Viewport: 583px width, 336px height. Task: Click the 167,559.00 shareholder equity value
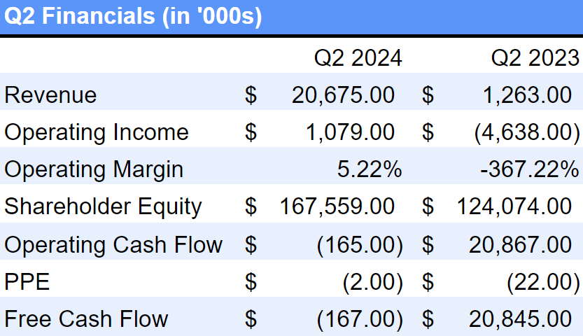coord(337,206)
